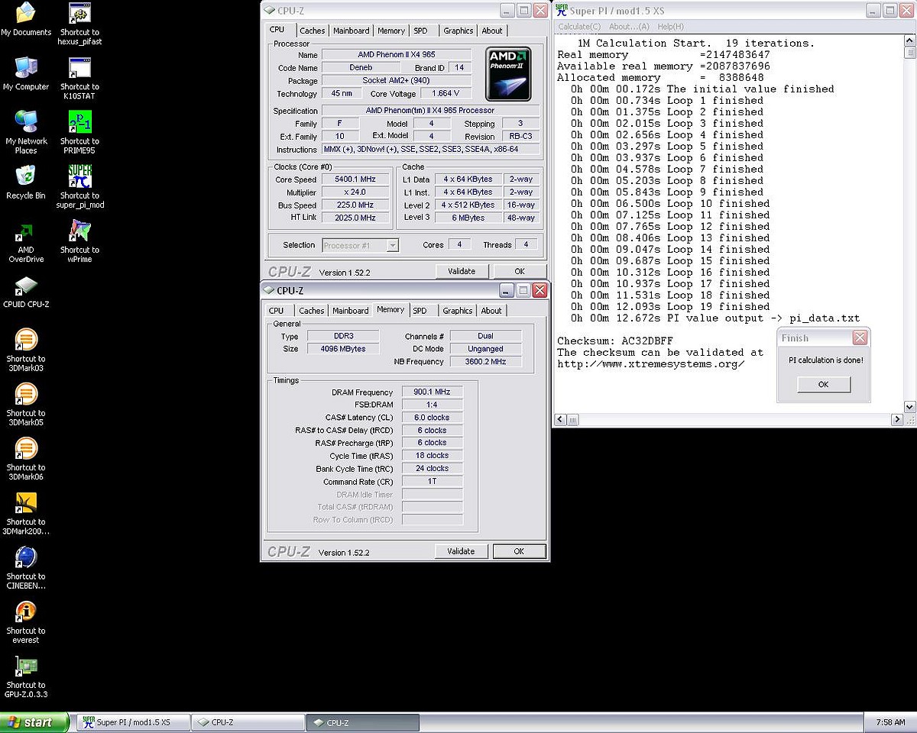Click the Core Speed value 5400.1 MHz
The height and width of the screenshot is (733, 917).
pos(355,179)
